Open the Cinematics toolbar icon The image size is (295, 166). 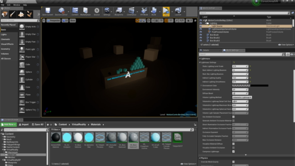131,12
